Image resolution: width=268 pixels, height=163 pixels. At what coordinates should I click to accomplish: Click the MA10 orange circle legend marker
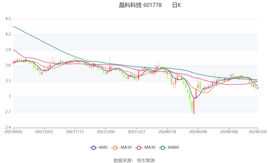click(x=116, y=148)
